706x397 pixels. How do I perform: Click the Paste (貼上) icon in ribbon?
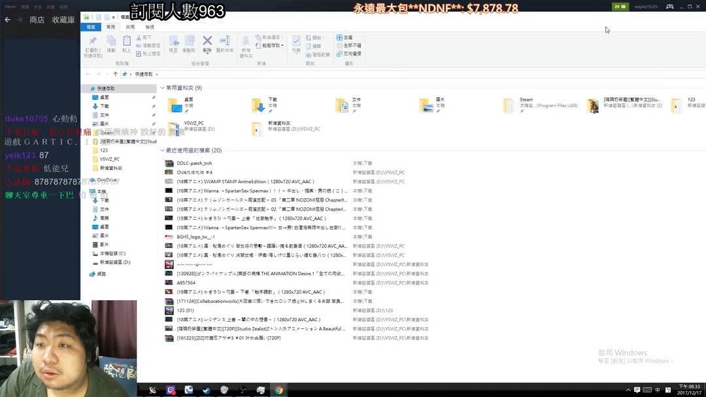(126, 44)
